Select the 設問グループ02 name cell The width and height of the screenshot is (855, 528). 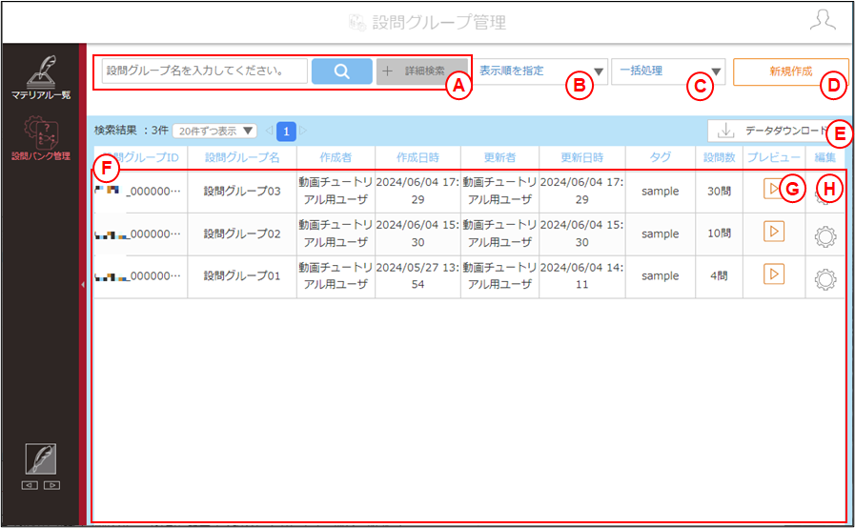point(242,234)
